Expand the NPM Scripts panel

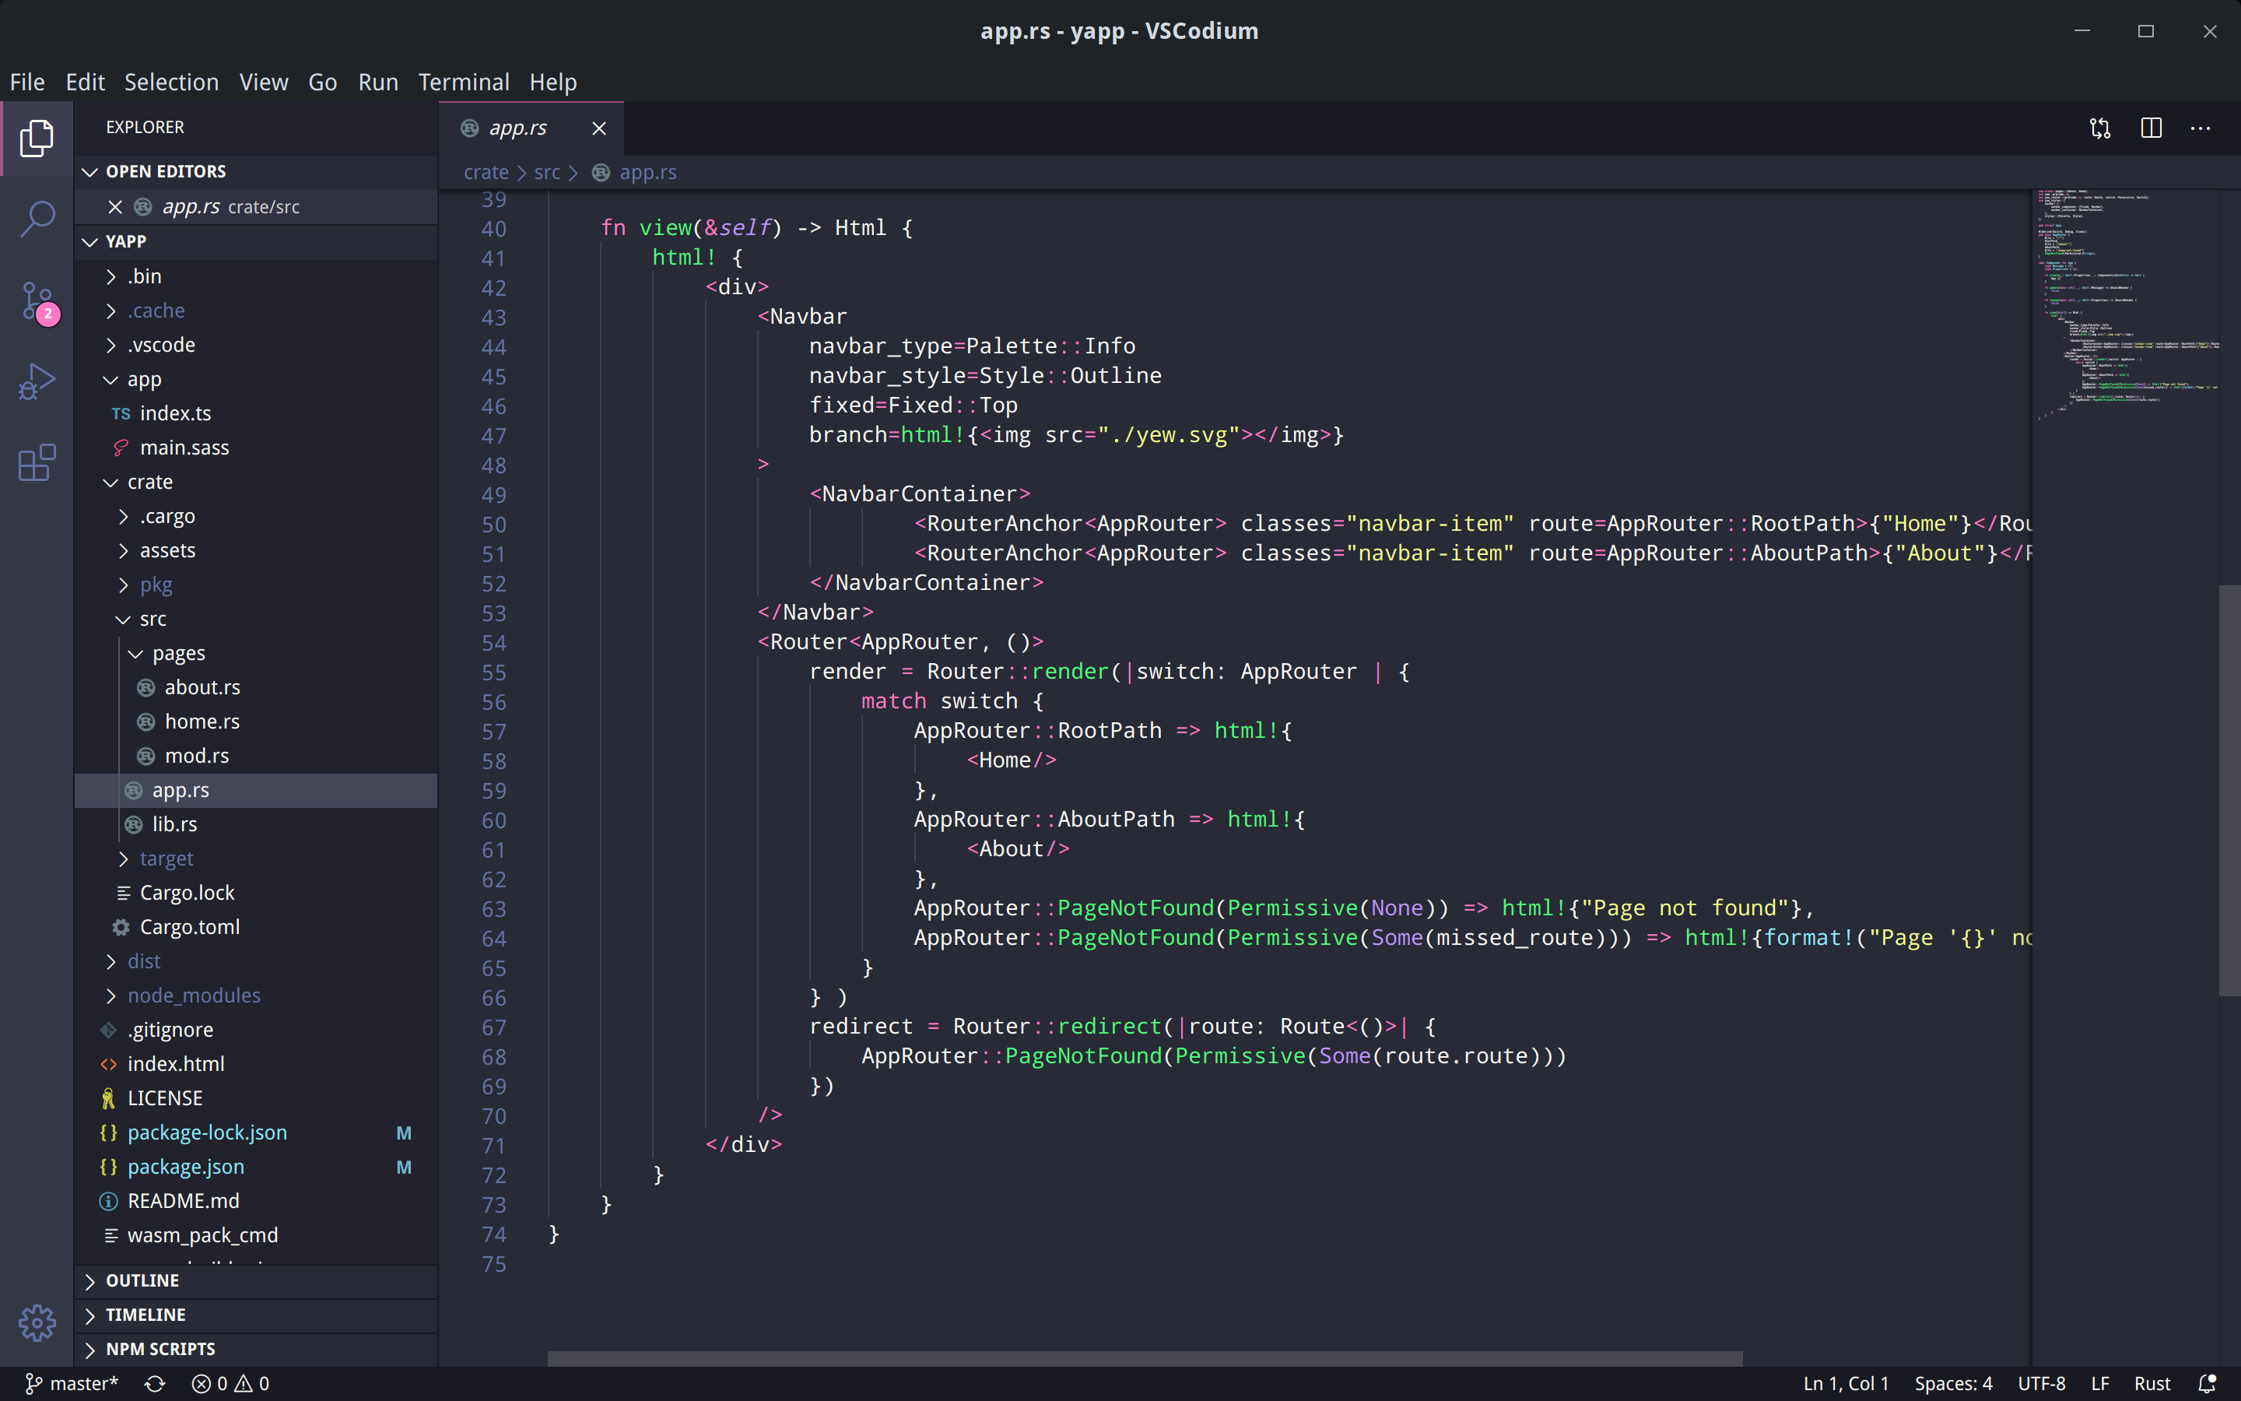click(x=257, y=1349)
